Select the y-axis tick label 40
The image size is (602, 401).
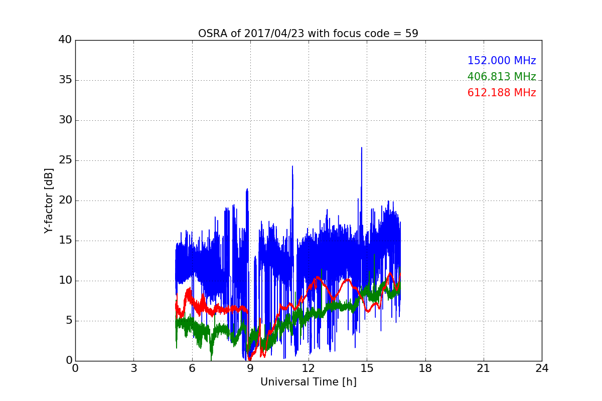[x=65, y=40]
